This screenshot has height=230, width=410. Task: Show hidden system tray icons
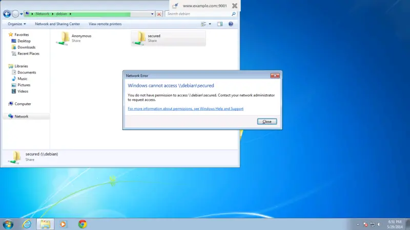tap(358, 224)
